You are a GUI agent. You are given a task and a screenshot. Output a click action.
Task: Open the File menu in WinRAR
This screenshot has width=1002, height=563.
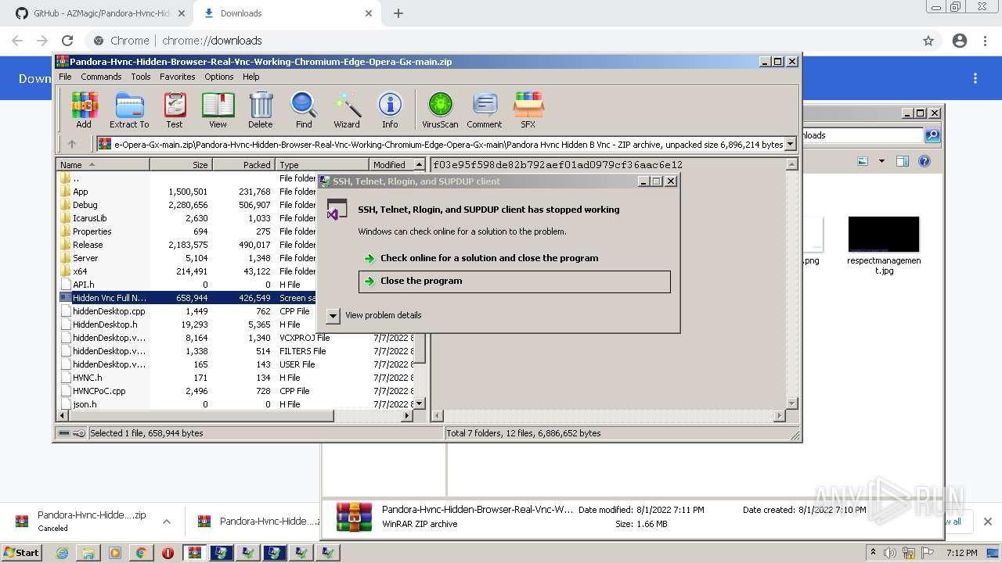coord(65,77)
